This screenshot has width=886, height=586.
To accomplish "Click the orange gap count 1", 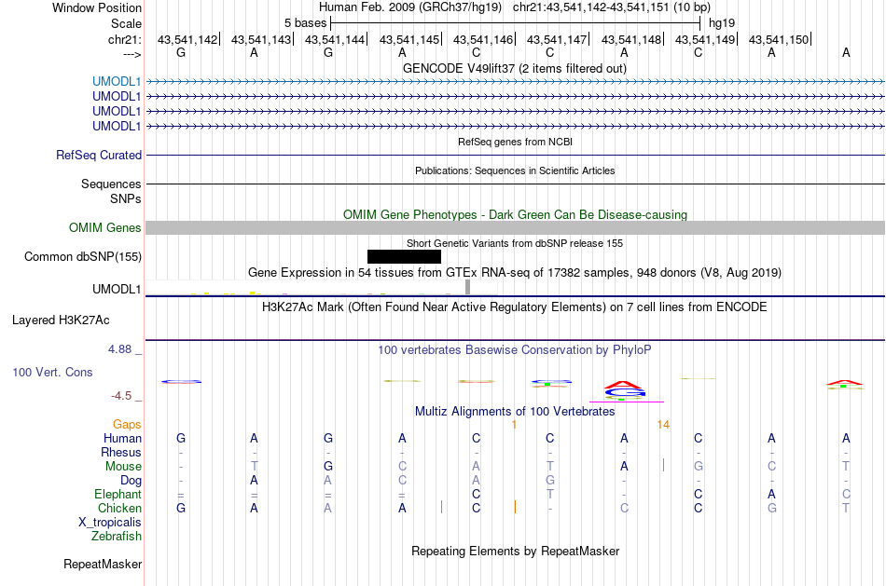I will tap(514, 425).
